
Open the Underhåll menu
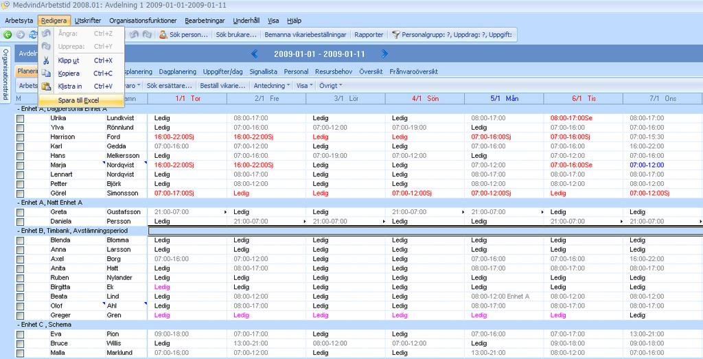click(246, 21)
